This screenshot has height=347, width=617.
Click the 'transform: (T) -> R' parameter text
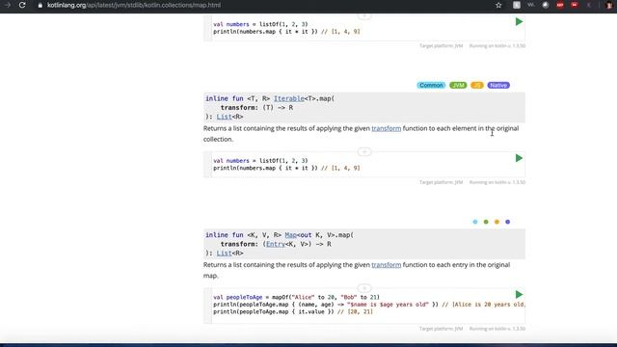tap(256, 108)
